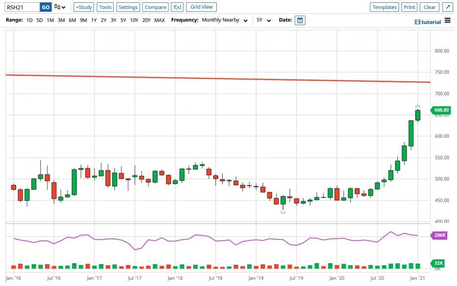Click the film icon beside tutorial
This screenshot has width=457, height=286.
tap(417, 22)
